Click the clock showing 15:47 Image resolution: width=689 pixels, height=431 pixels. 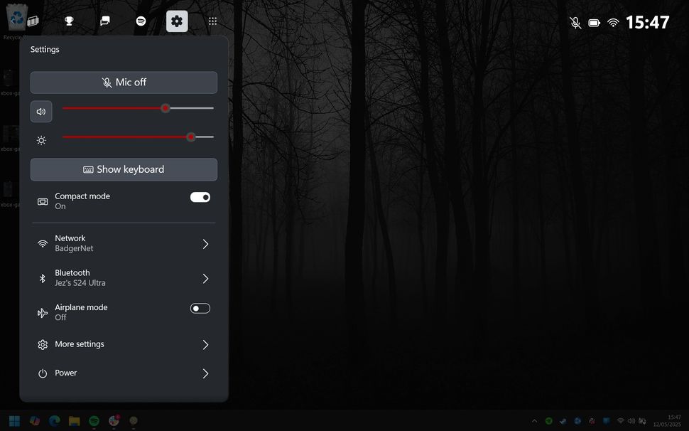[x=649, y=21]
